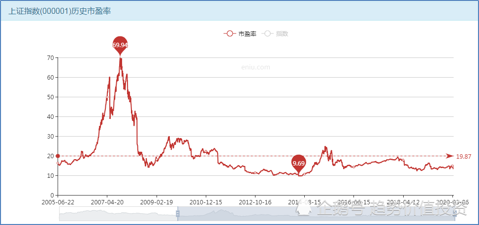Click the hollow data point at the 2007-04-20 line
This screenshot has height=225, width=479.
107,97
